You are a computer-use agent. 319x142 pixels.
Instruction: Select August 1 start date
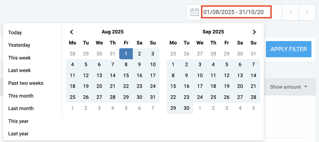pyautogui.click(x=126, y=54)
